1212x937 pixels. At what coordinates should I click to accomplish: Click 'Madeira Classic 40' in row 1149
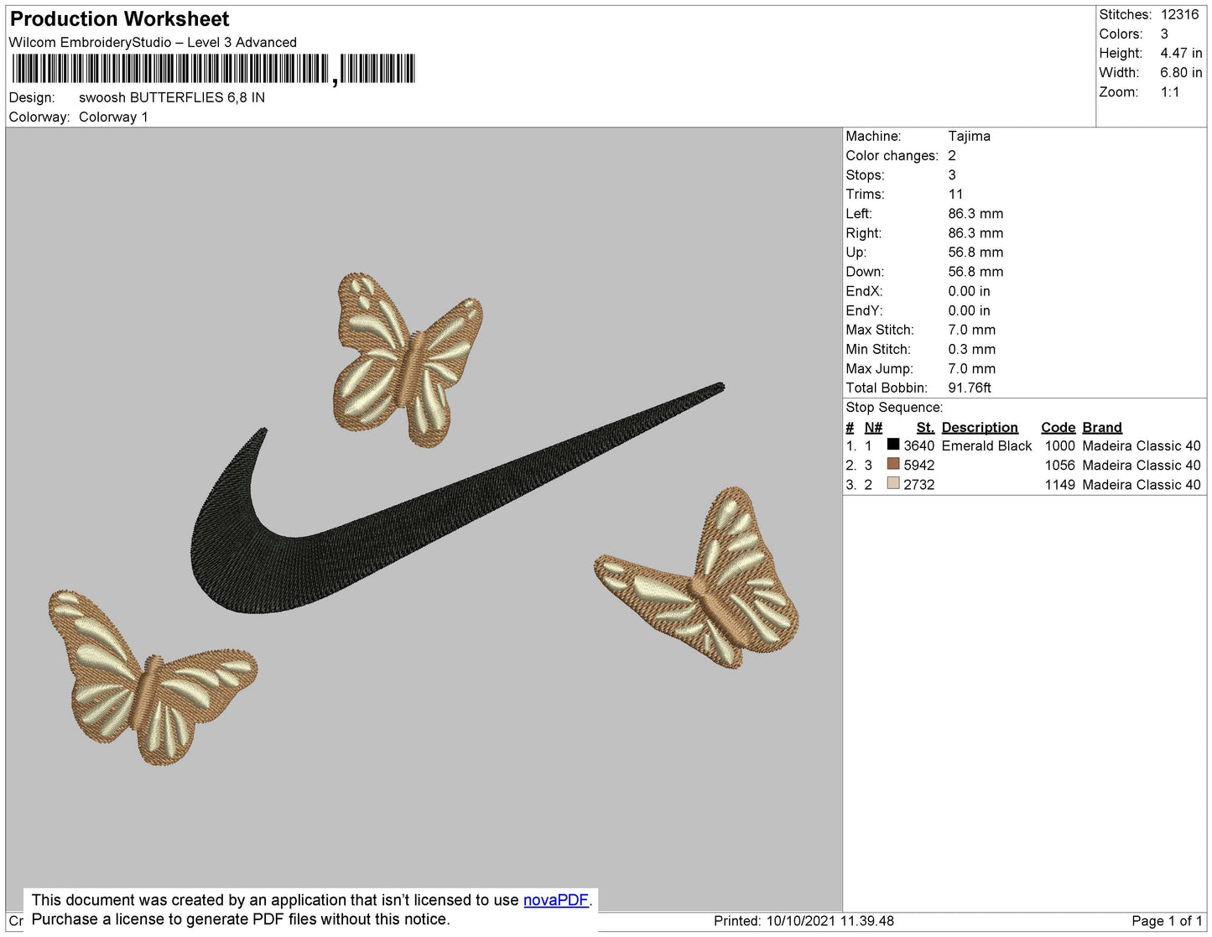tap(1142, 484)
